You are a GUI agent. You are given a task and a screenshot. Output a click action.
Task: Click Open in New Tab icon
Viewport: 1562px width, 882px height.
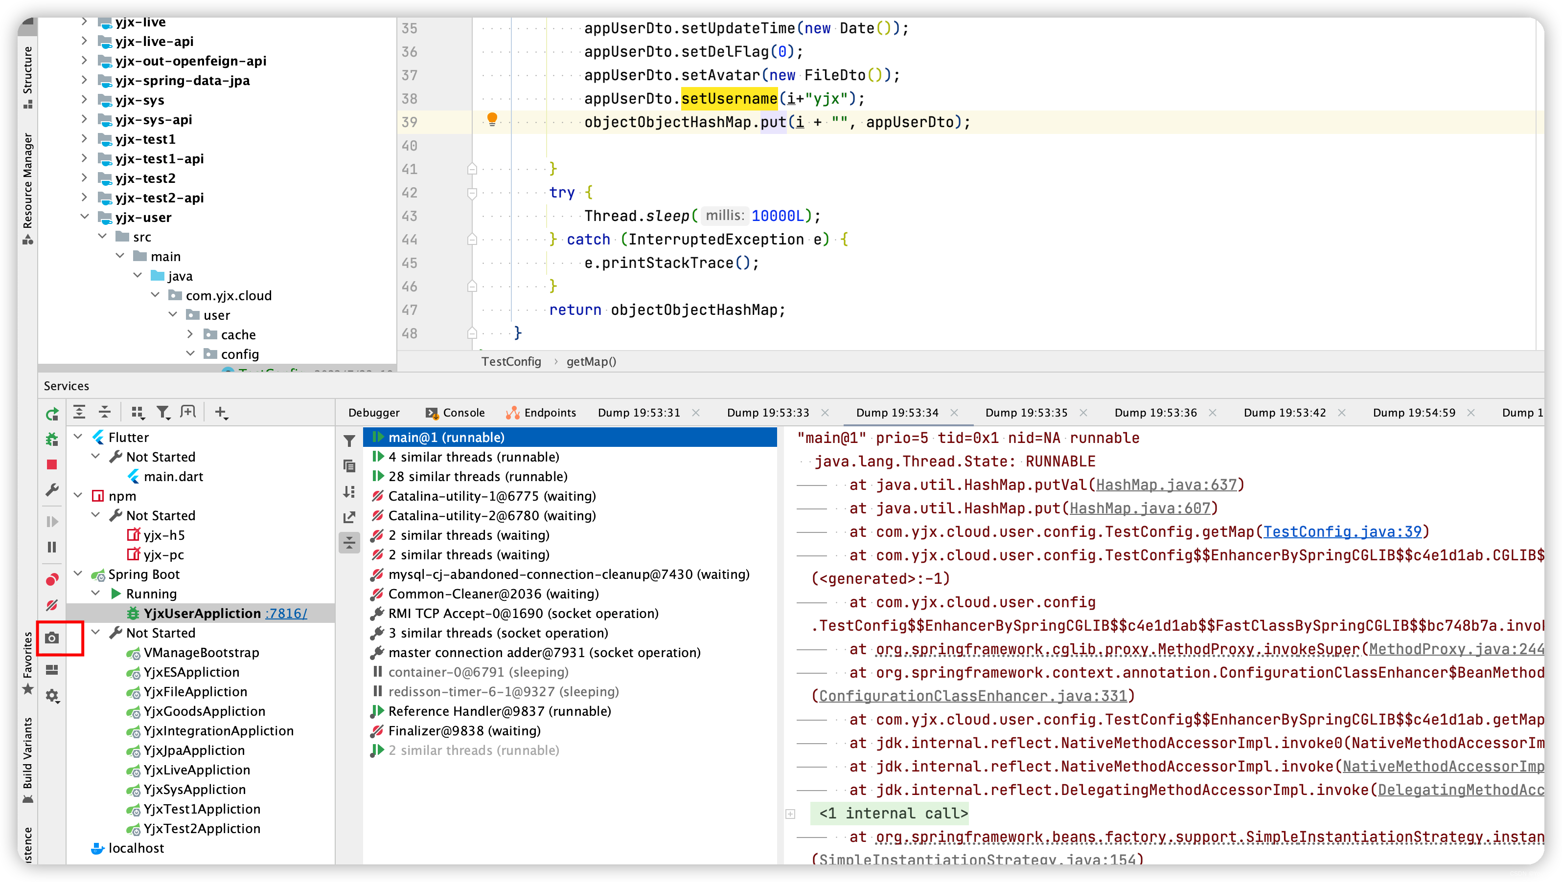188,413
